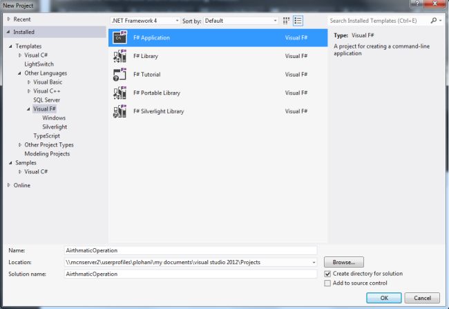Viewport: 449px width, 309px height.
Task: Open search options dropdown arrow
Action: tap(441, 20)
